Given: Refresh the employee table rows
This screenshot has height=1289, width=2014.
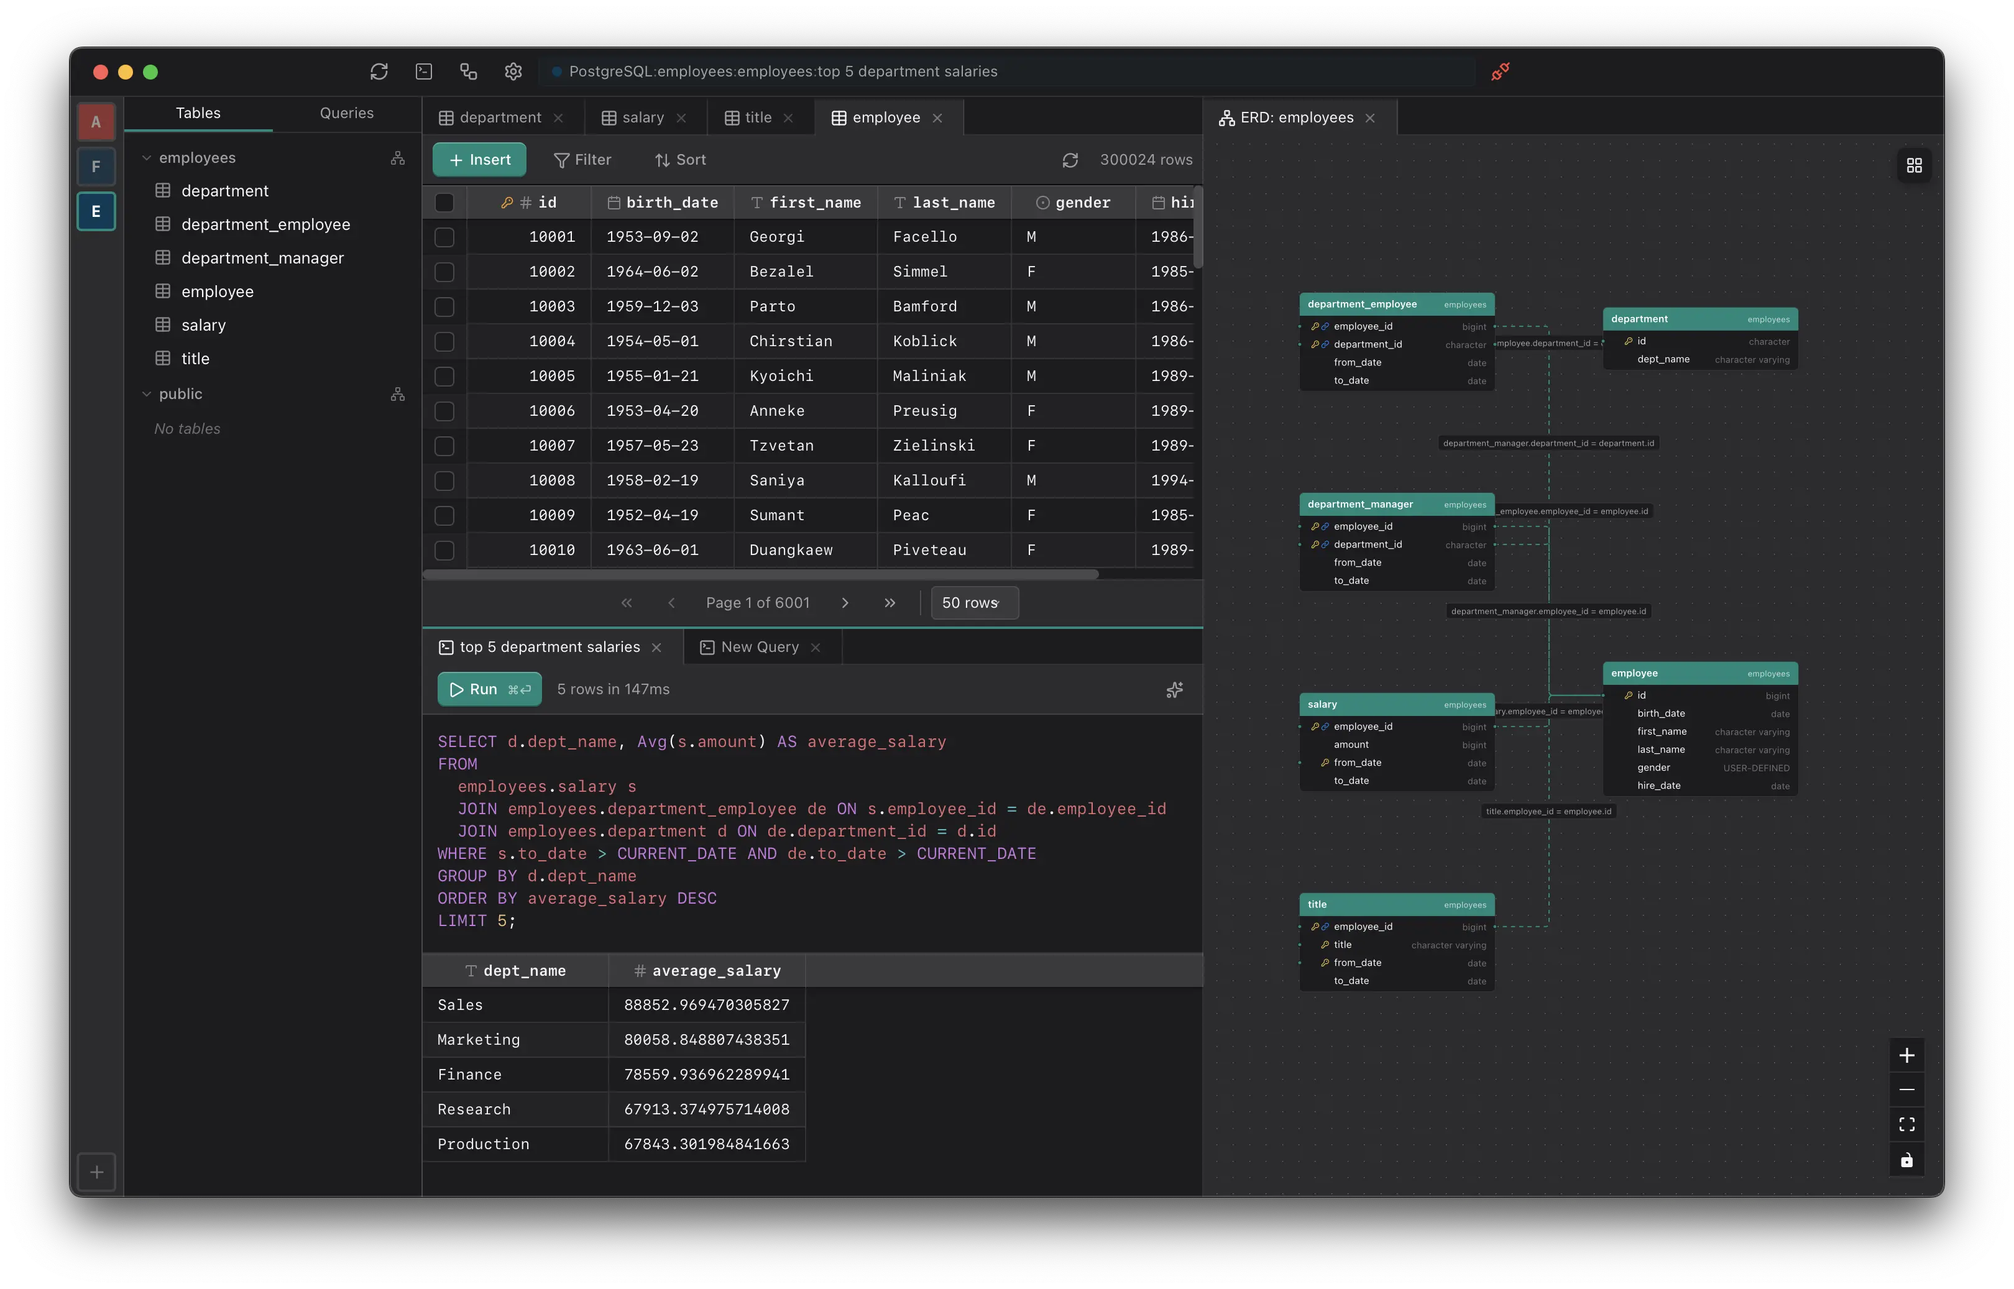Looking at the screenshot, I should [x=1070, y=160].
